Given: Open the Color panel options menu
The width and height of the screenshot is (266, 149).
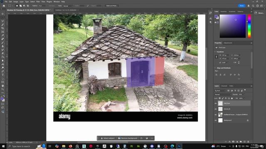Looking at the screenshot, I should (x=251, y=12).
